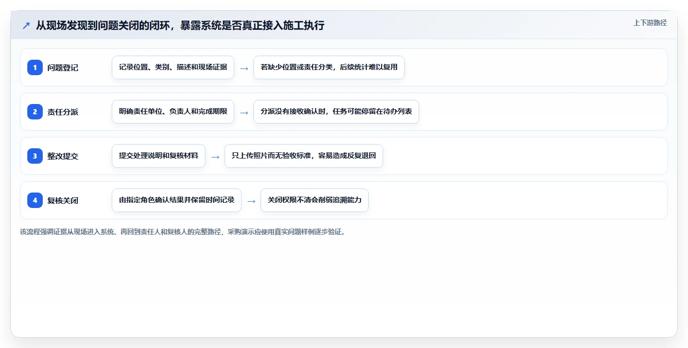Viewport: 688px width, 348px height.
Task: Click the arrow in the 问题登记 row
Action: point(244,68)
